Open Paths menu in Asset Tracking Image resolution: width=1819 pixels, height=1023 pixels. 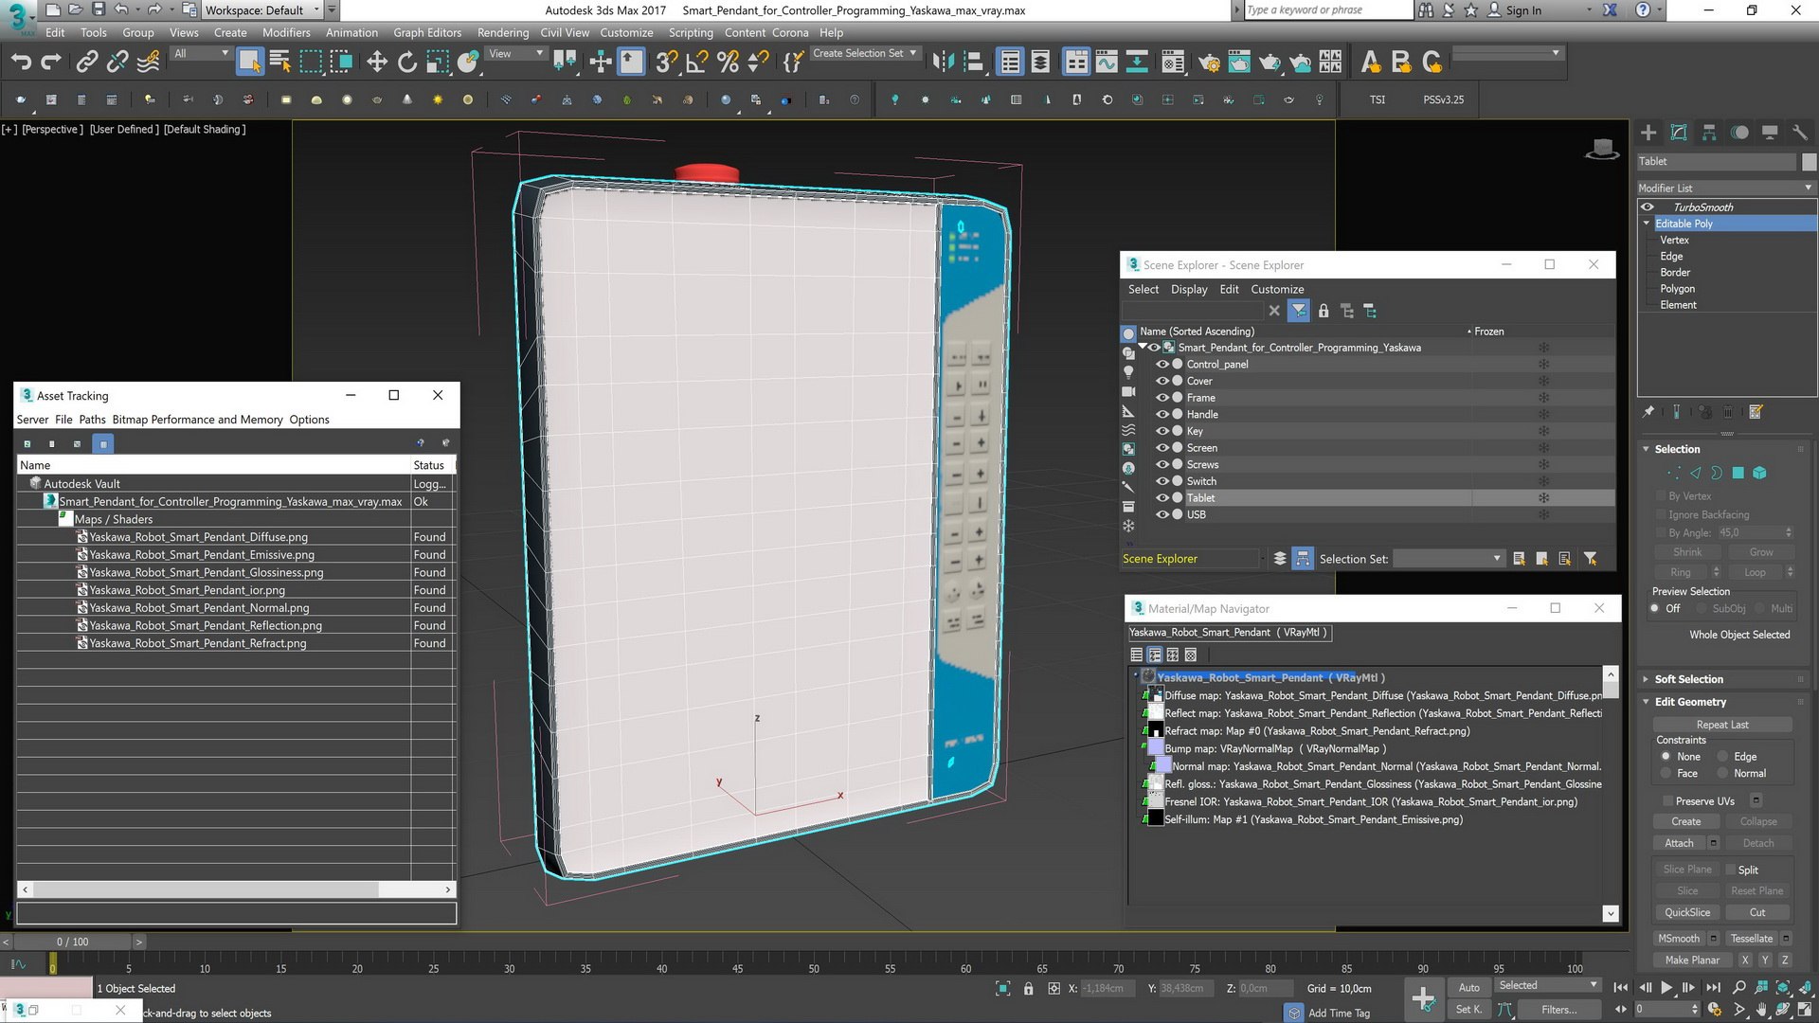92,420
